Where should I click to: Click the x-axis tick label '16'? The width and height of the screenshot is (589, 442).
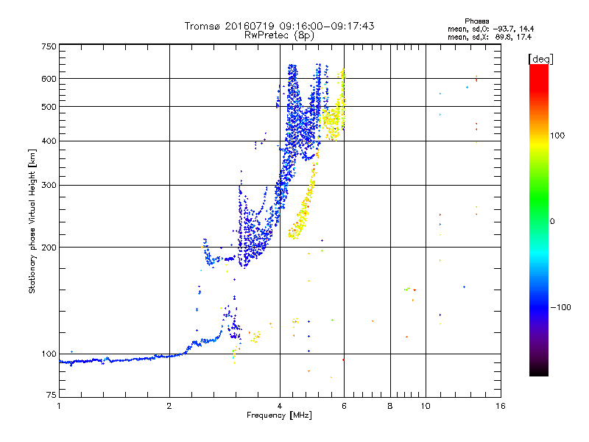501,406
